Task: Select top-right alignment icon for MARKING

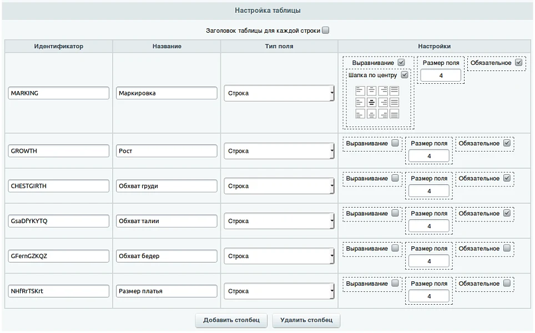Action: [383, 91]
